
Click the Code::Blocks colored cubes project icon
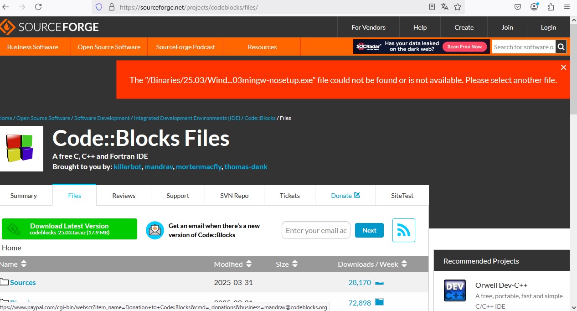pos(21,148)
